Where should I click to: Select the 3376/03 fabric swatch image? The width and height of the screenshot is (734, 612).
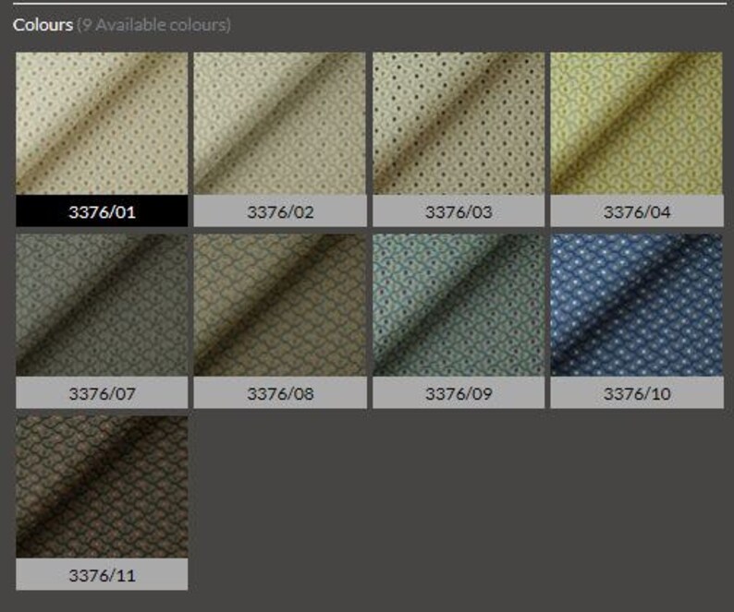(x=459, y=124)
